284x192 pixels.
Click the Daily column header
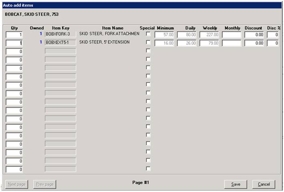click(190, 28)
